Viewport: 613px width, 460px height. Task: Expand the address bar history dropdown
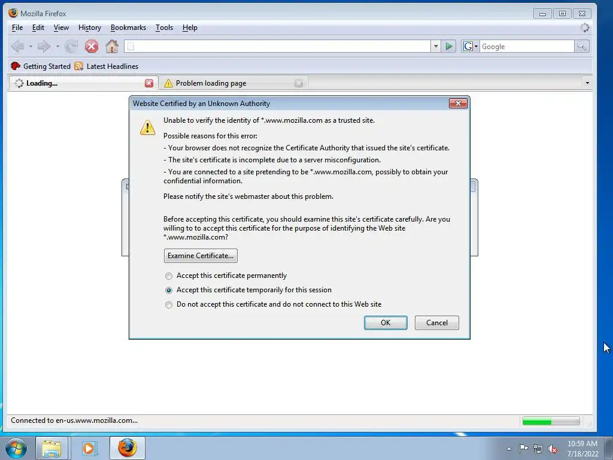pos(436,47)
